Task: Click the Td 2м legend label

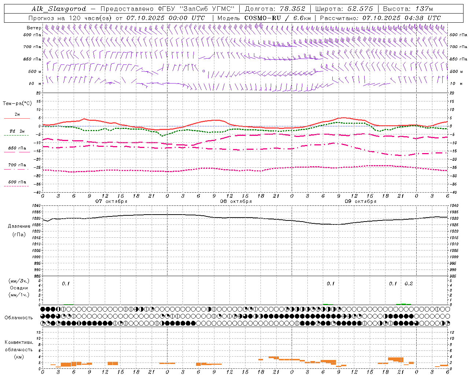Action: 17,131
